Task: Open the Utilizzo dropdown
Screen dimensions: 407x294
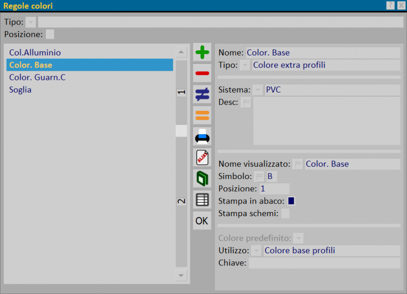Action: 256,251
